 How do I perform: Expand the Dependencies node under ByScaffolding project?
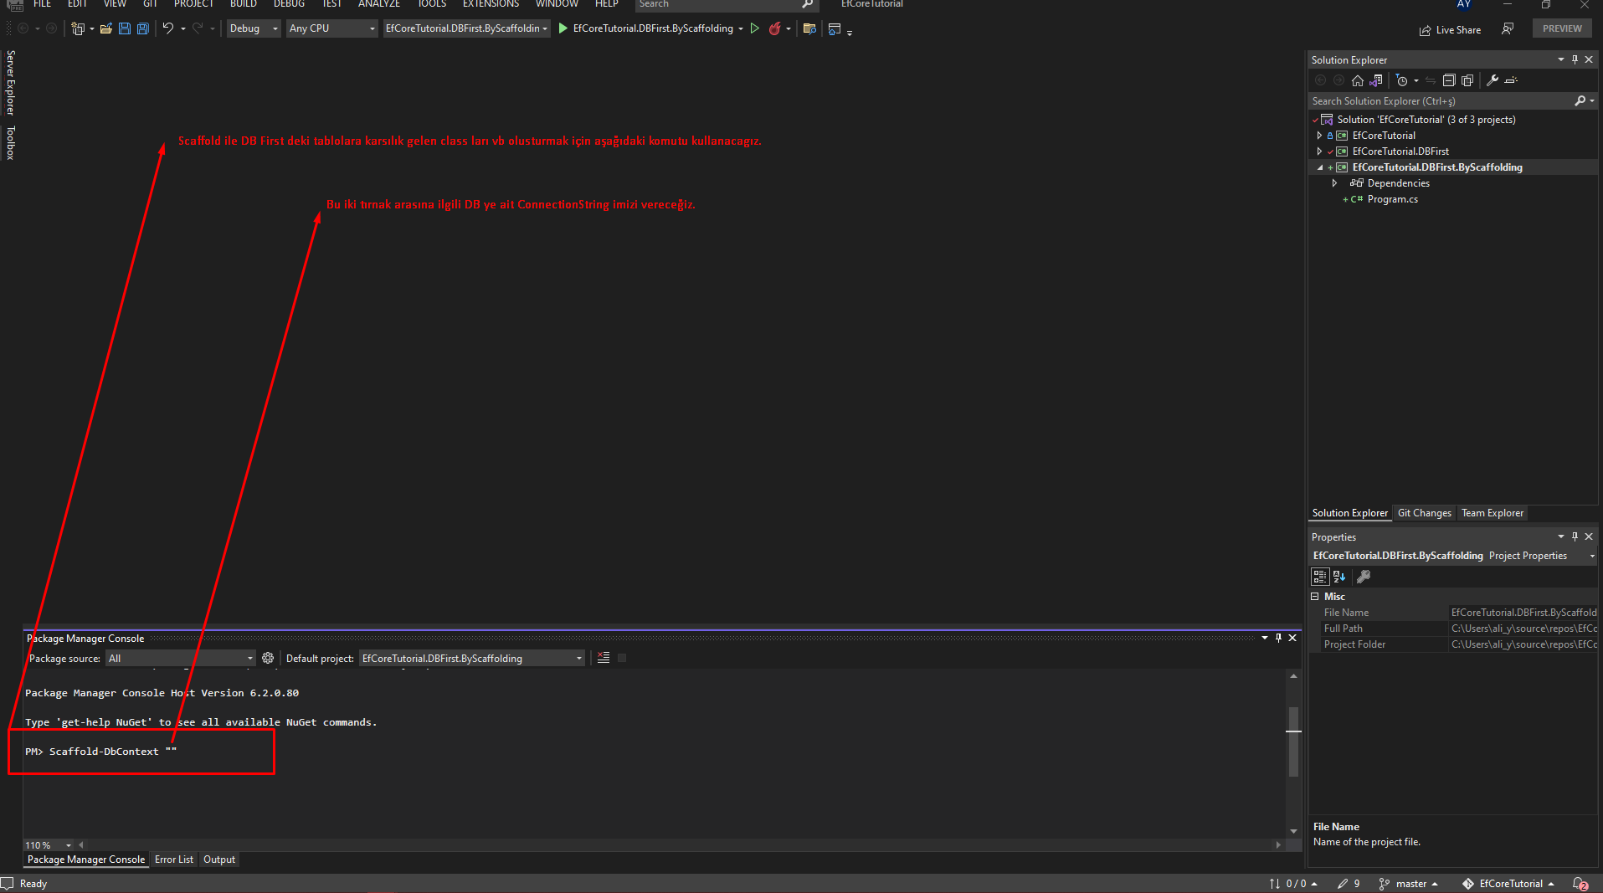pos(1335,182)
